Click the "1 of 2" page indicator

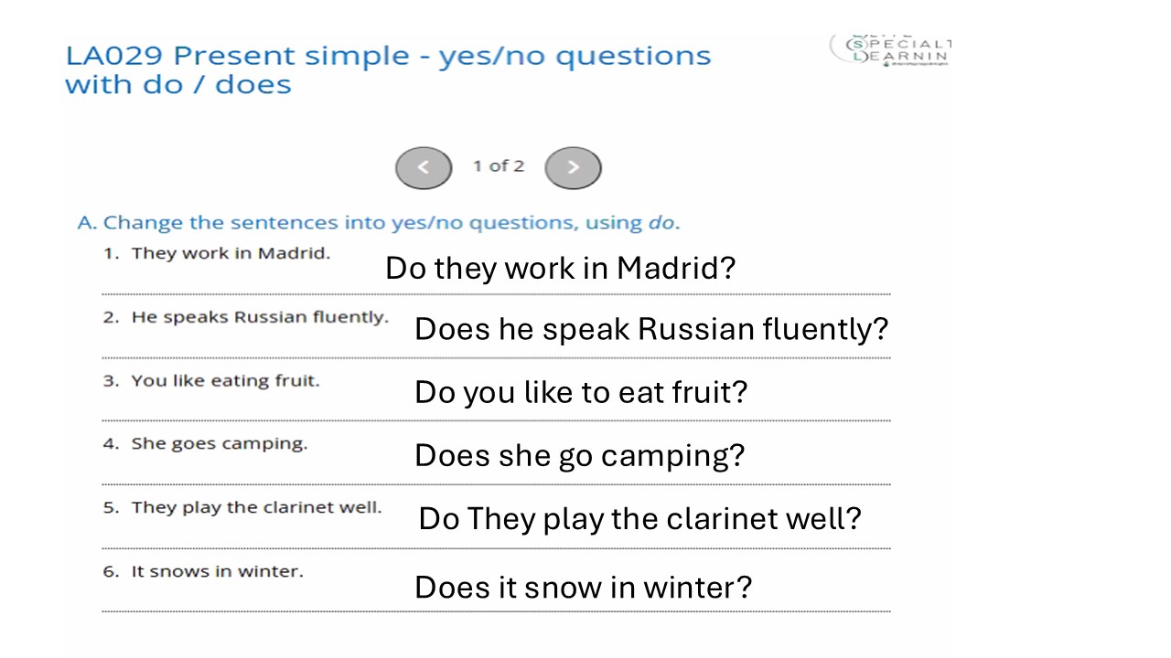(x=499, y=166)
